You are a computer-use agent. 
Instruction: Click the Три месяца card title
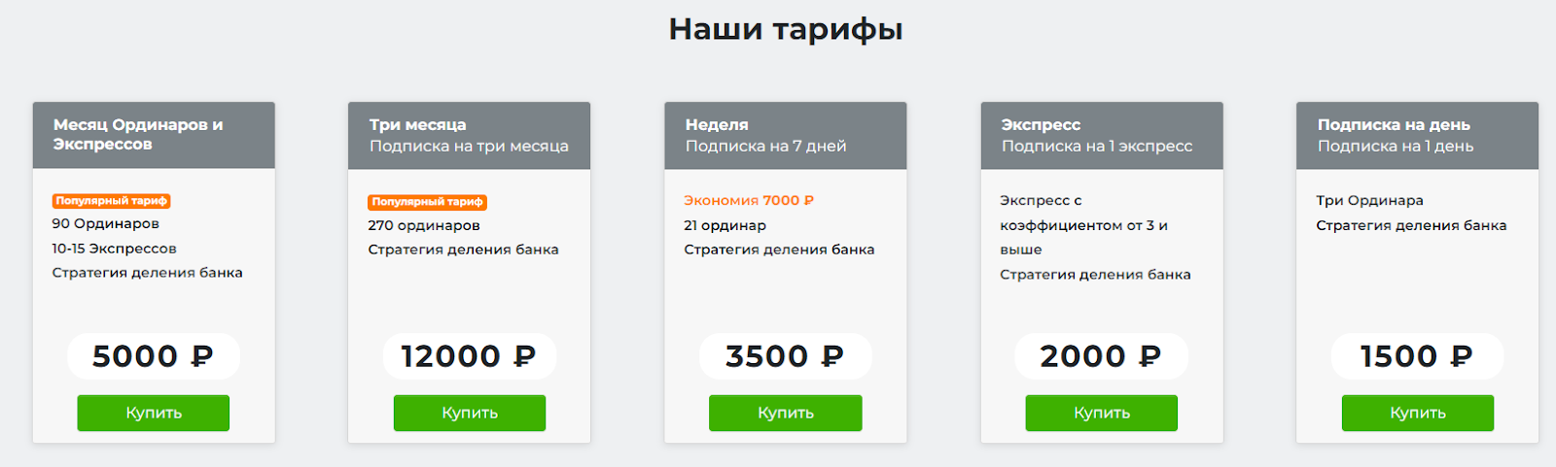click(x=418, y=124)
